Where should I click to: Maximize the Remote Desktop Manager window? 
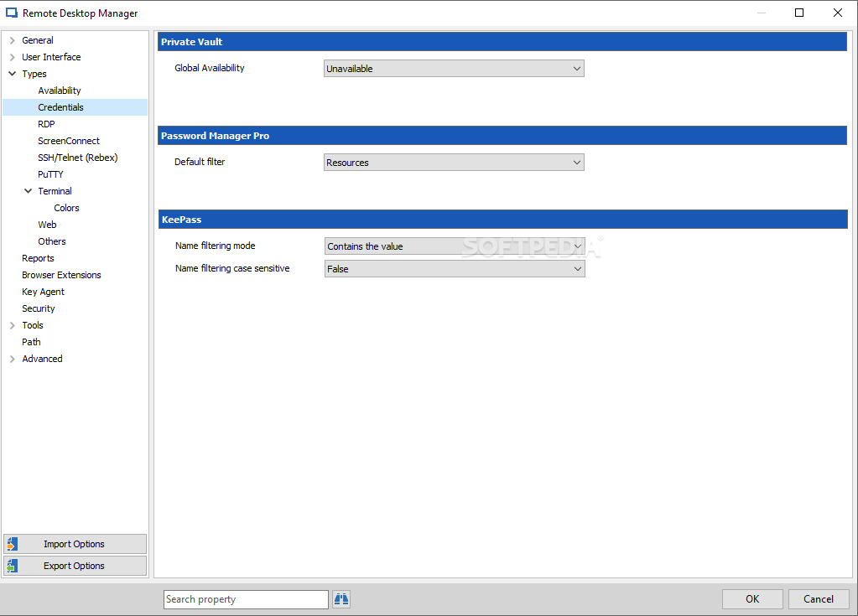point(799,13)
